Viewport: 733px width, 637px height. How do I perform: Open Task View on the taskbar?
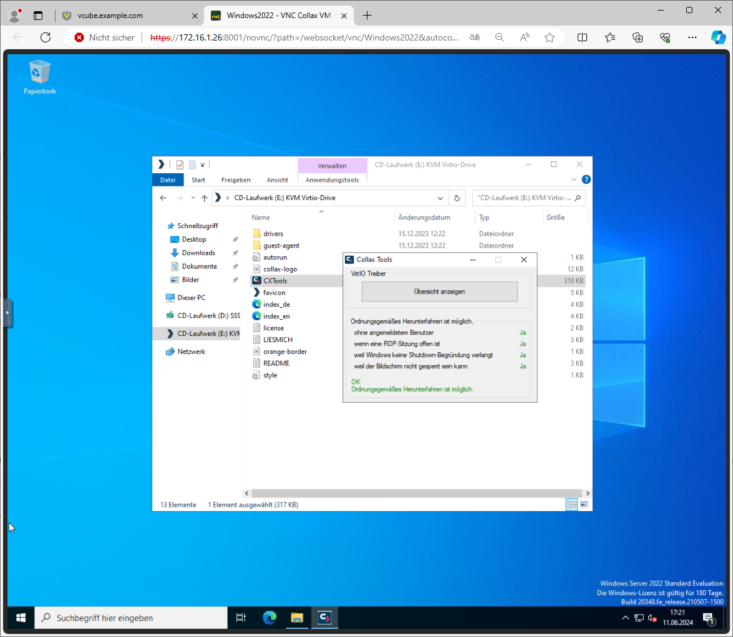241,618
